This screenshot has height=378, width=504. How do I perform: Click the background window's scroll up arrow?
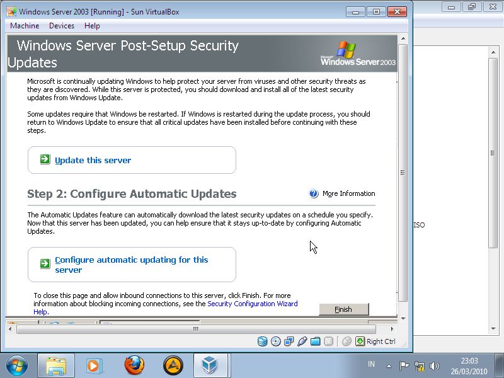coord(493,52)
